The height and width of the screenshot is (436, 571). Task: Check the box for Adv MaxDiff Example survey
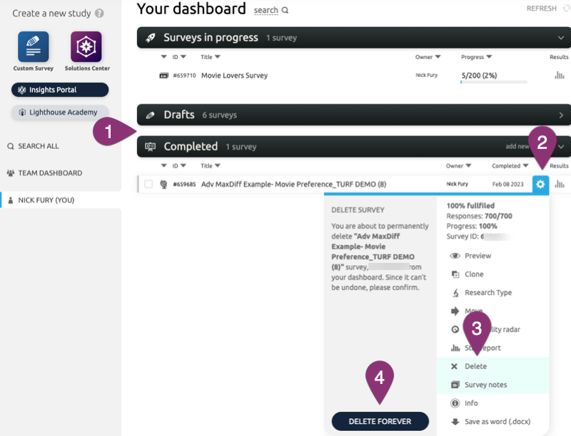(x=148, y=185)
